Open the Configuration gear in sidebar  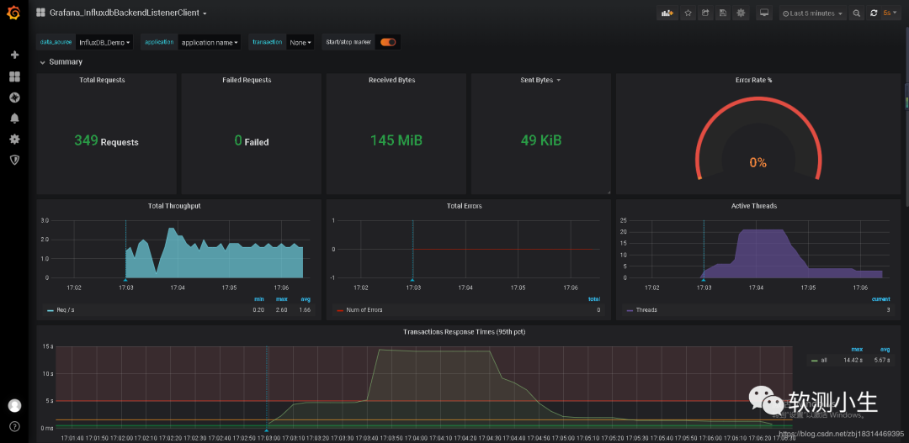tap(14, 139)
